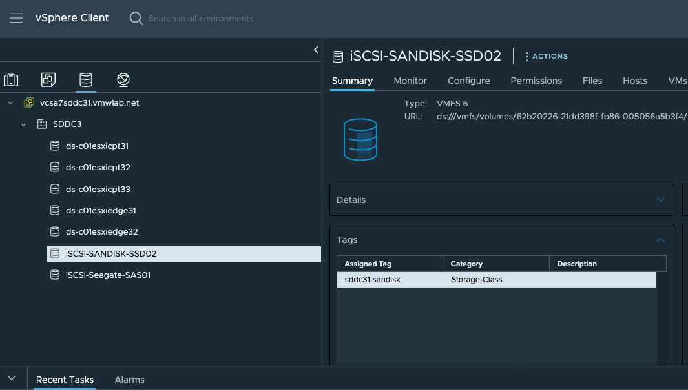Screen dimensions: 688x390
Task: Open the ACTIONS menu
Action: [547, 57]
